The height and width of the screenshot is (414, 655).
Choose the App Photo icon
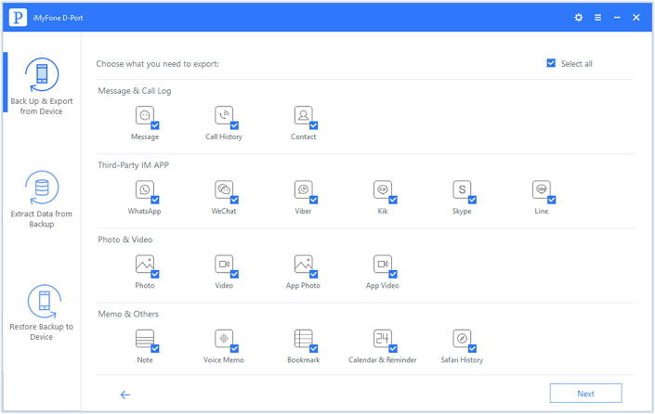point(303,264)
